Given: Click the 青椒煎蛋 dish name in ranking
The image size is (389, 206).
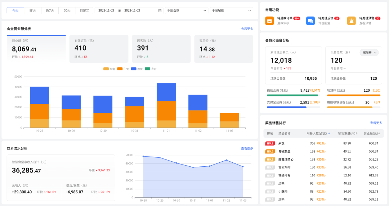Looking at the screenshot, I should (284, 151).
